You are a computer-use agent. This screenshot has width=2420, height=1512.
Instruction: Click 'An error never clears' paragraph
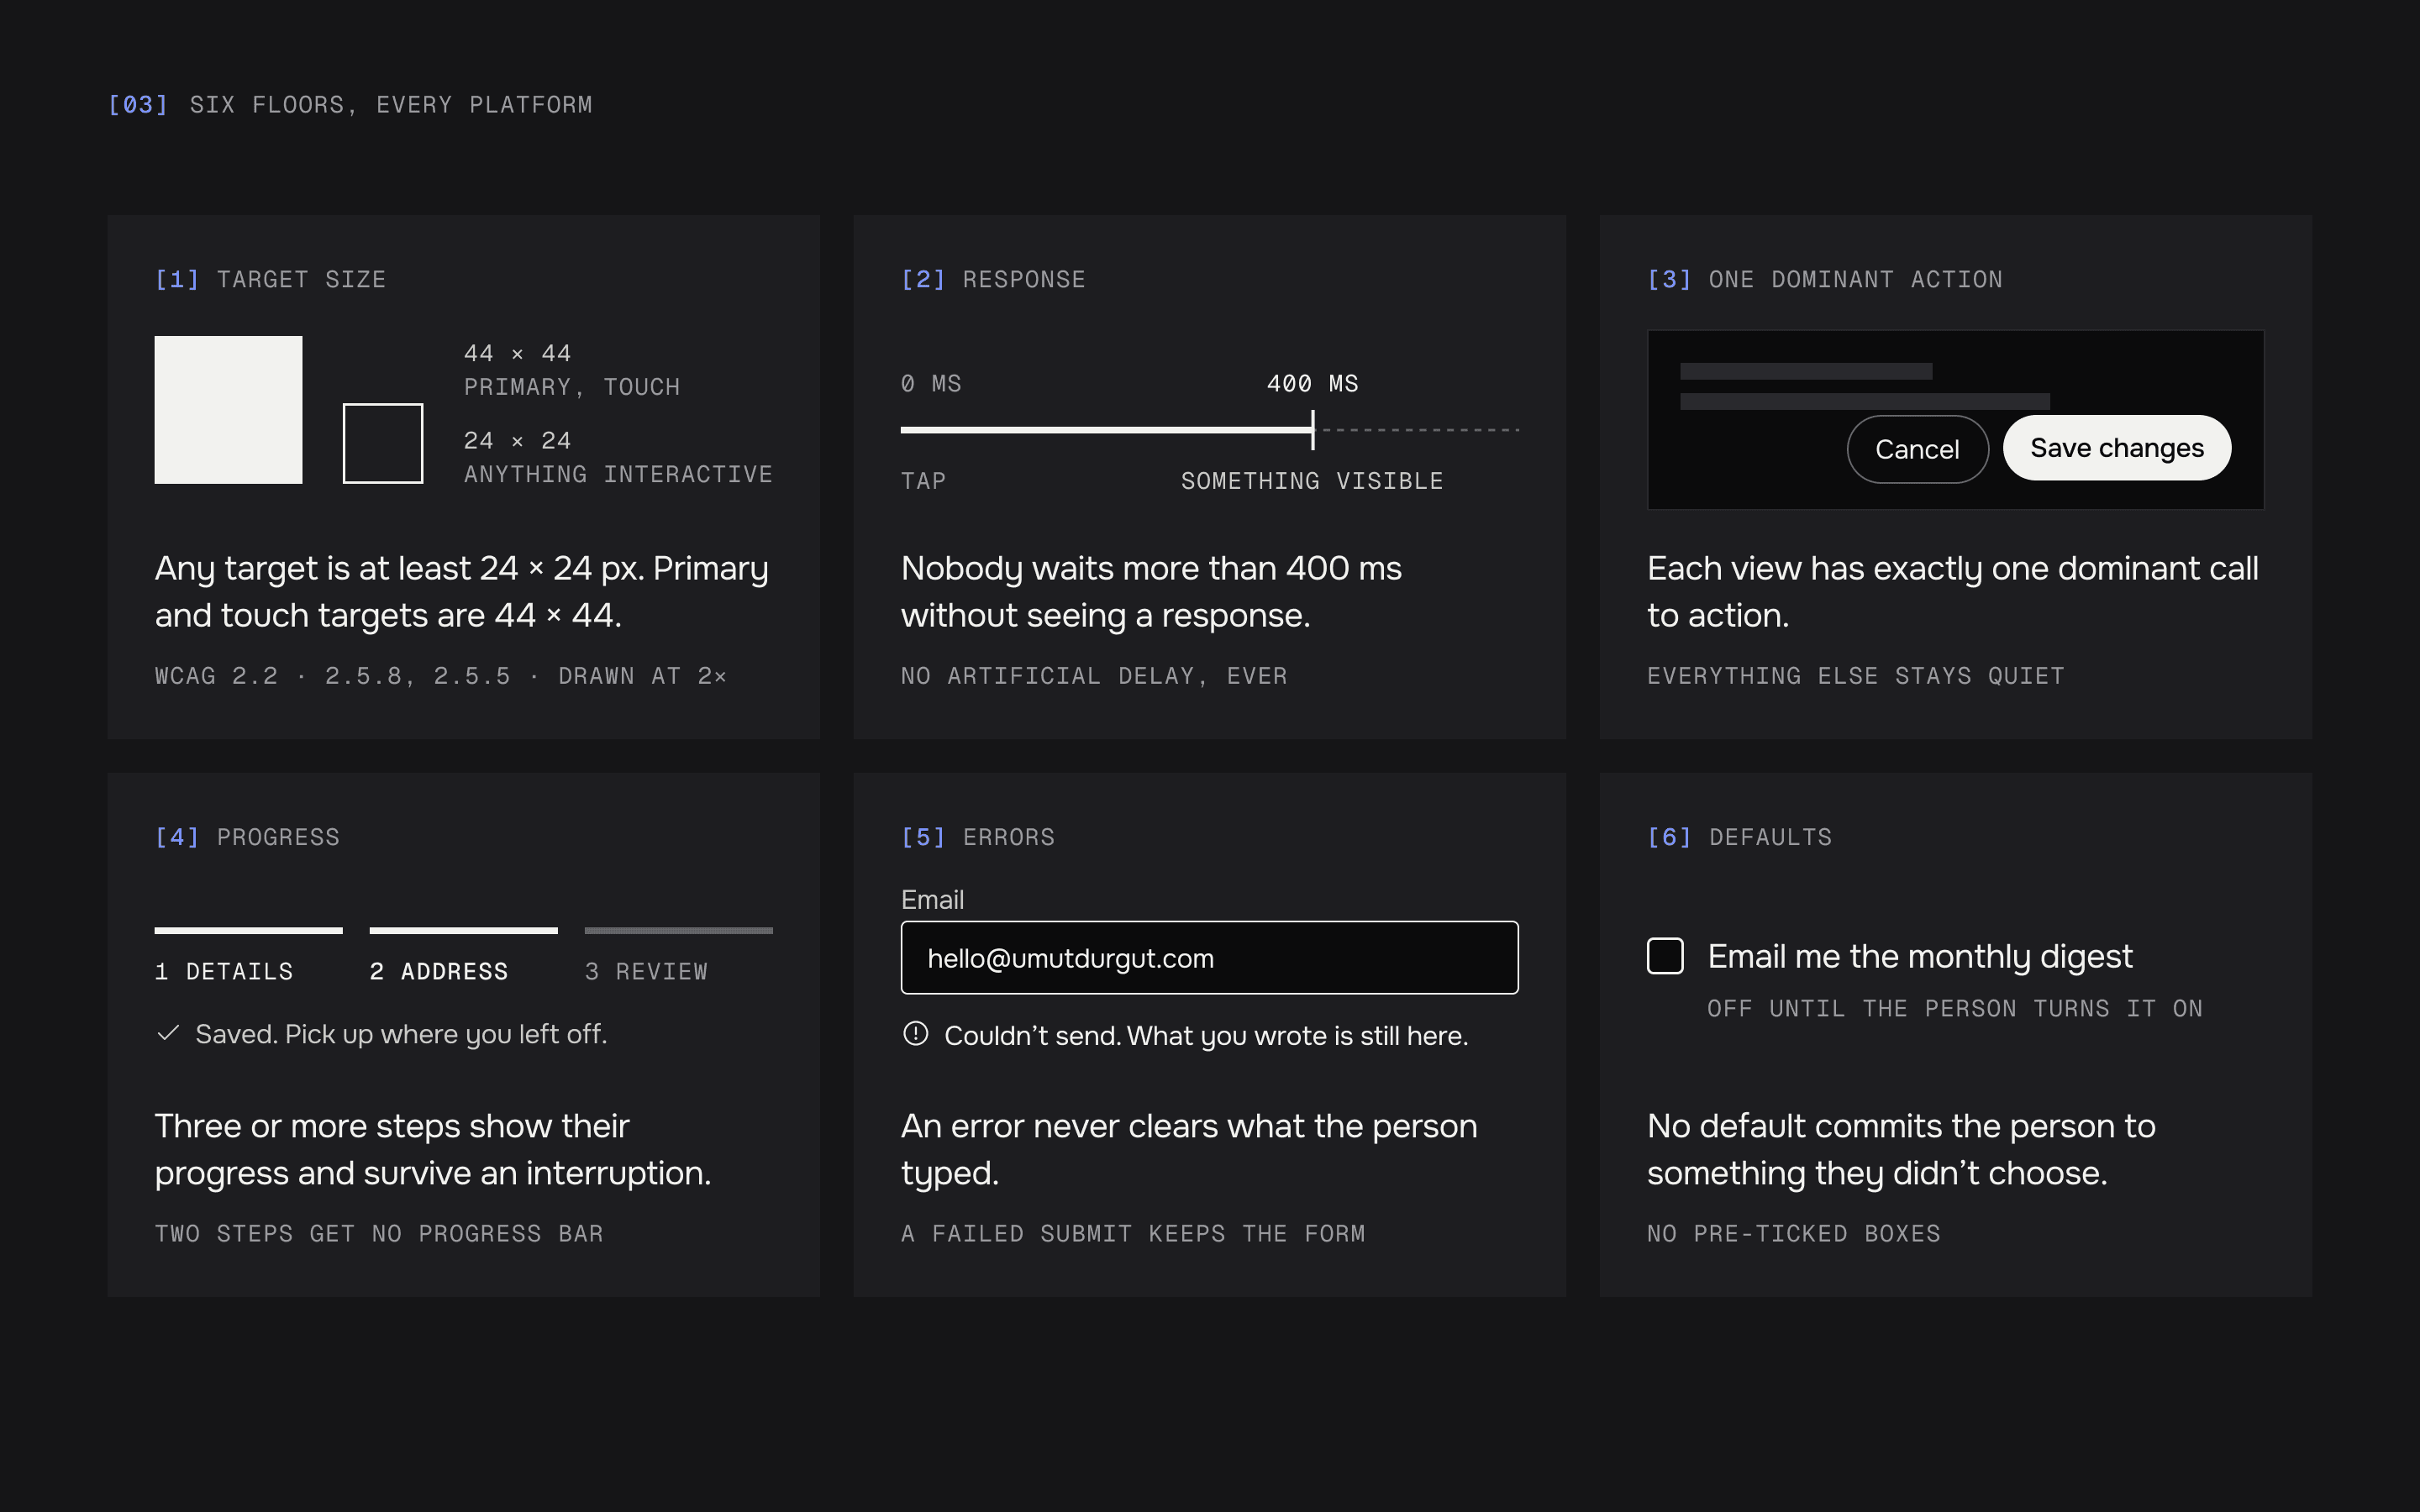pyautogui.click(x=1189, y=1149)
